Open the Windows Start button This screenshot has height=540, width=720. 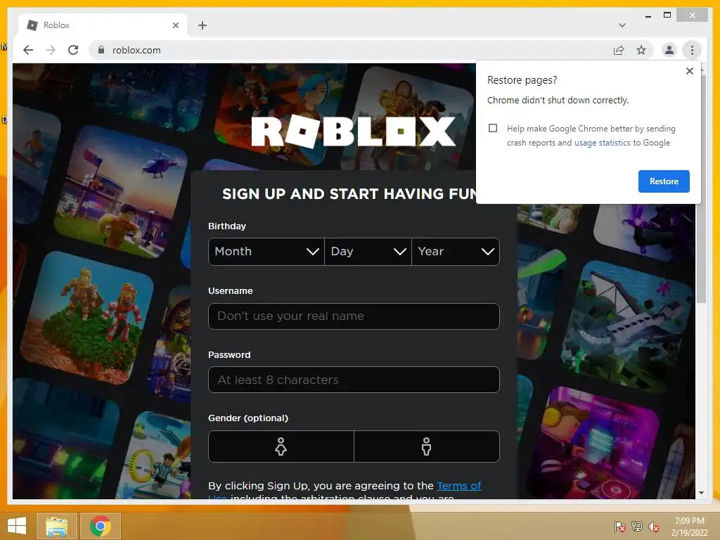(17, 526)
